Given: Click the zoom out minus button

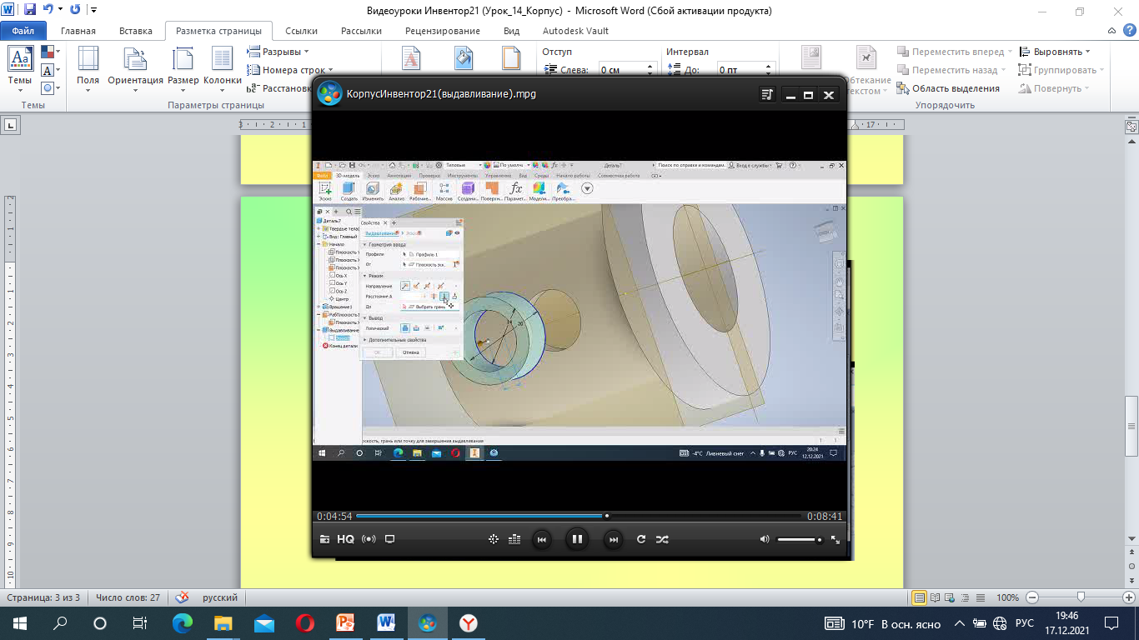Looking at the screenshot, I should pos(1032,597).
